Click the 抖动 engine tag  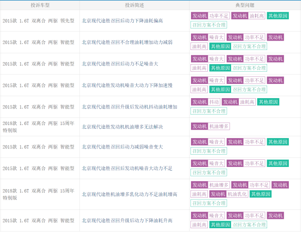click(x=214, y=102)
